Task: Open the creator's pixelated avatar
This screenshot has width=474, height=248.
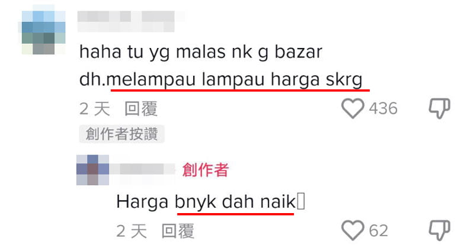Action: click(93, 170)
